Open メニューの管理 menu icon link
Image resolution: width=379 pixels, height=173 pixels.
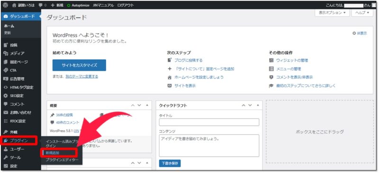tap(285, 69)
